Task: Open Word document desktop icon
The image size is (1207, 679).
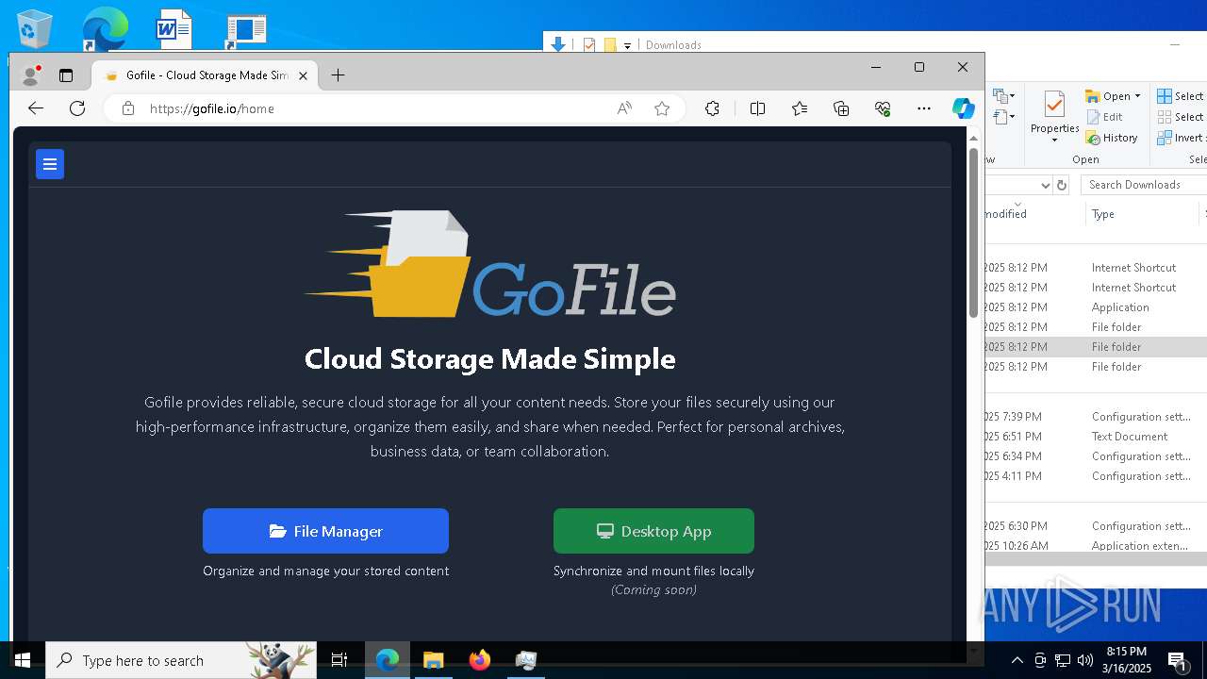Action: (174, 28)
